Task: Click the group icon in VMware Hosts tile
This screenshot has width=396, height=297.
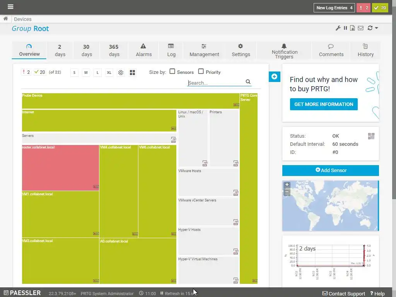Action: point(236,193)
